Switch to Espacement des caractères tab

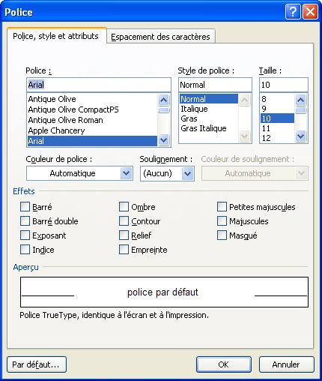160,37
